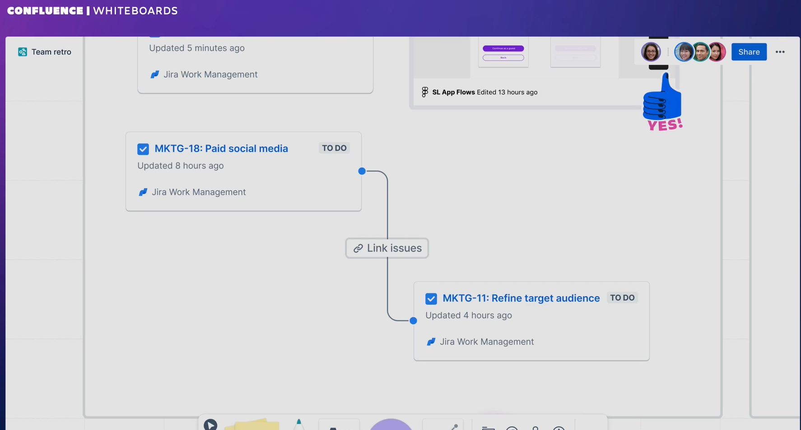Toggle checkbox icon on MKTG-18 card

click(143, 149)
